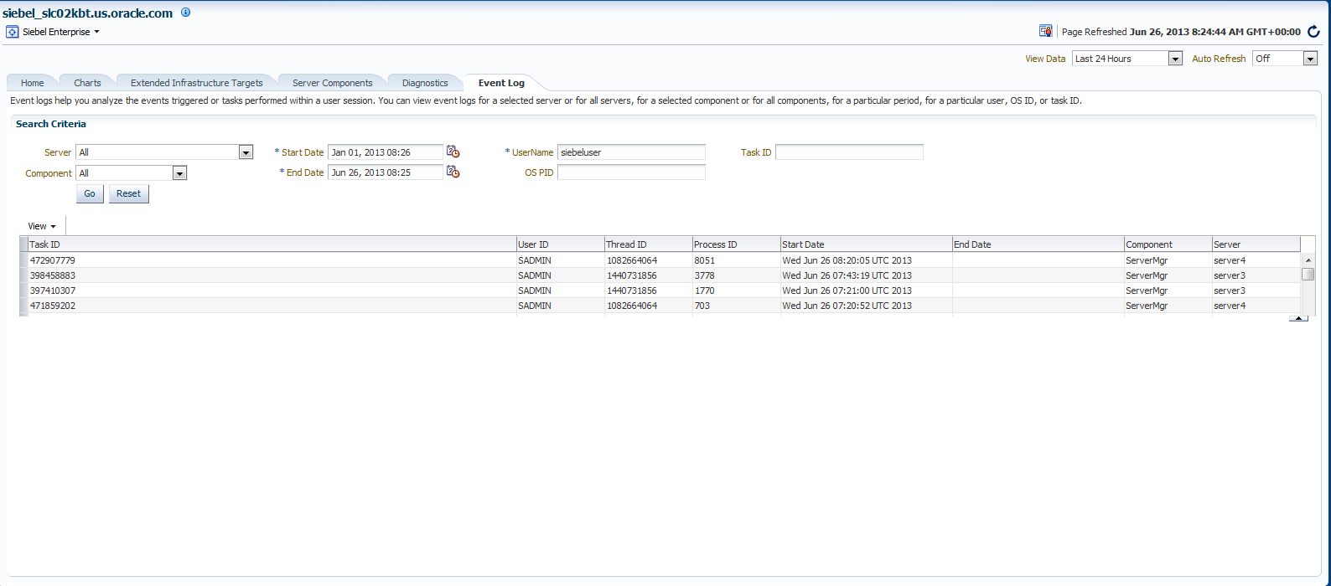The image size is (1331, 586).
Task: Open the View menu above the table
Action: (x=42, y=226)
